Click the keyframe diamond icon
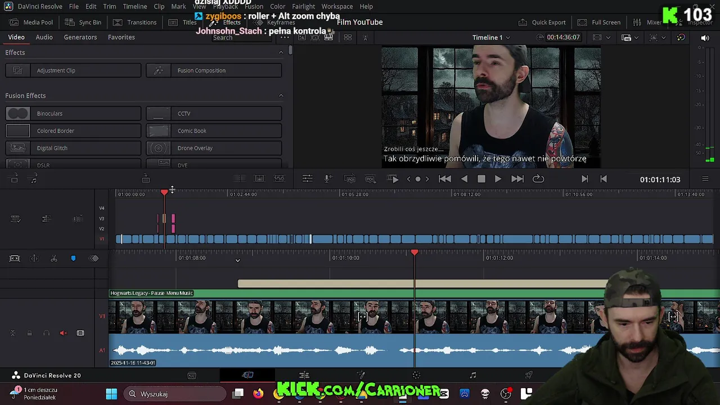Viewport: 720px width, 405px height. pos(94,258)
